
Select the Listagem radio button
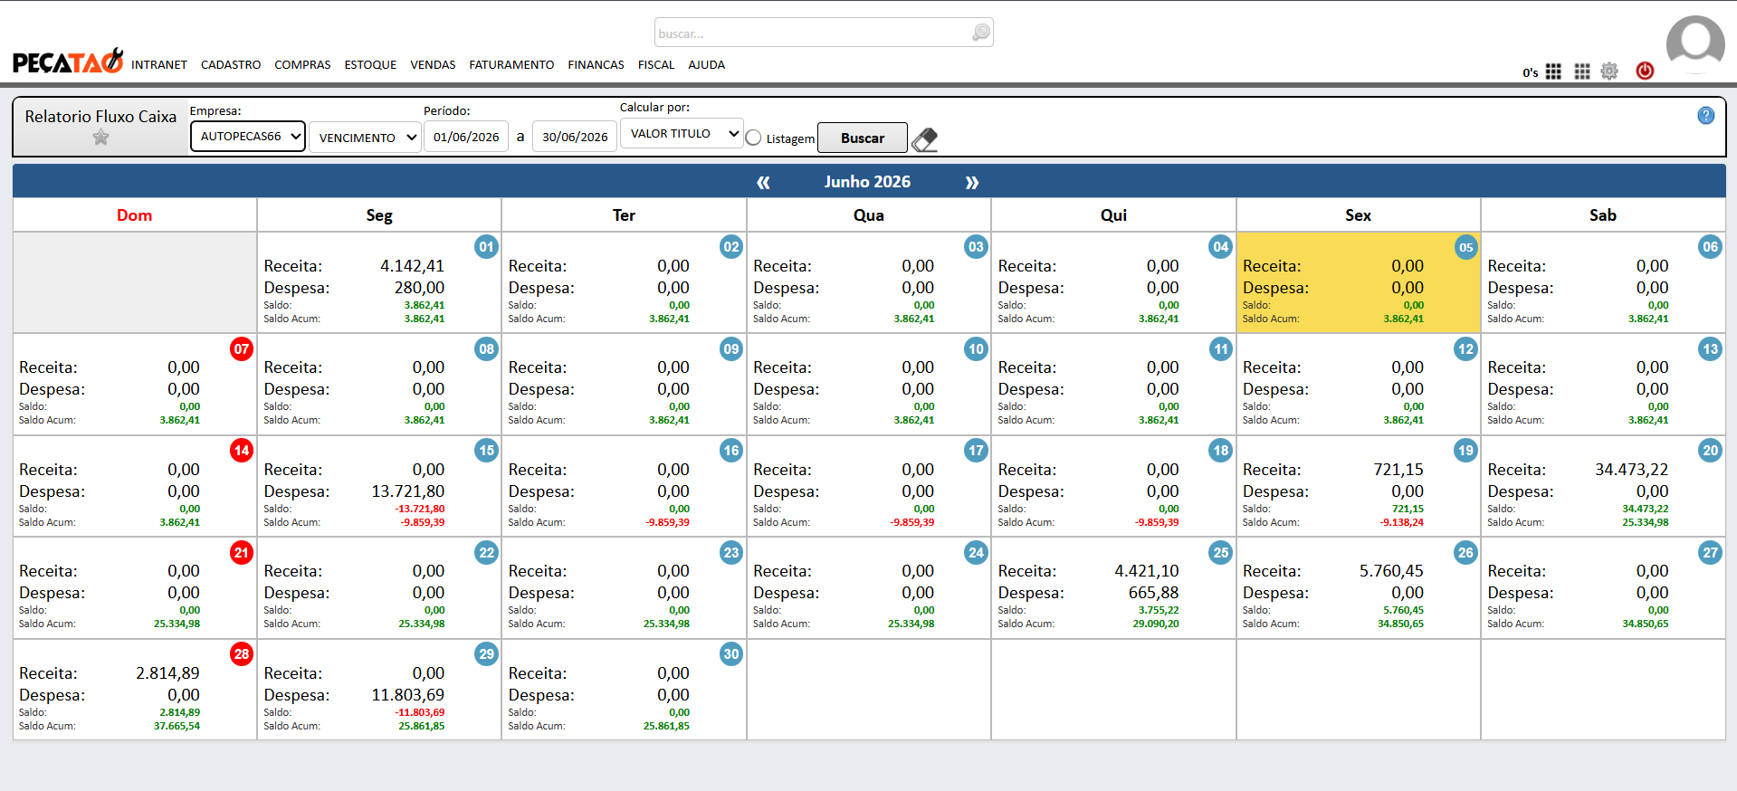pos(753,138)
